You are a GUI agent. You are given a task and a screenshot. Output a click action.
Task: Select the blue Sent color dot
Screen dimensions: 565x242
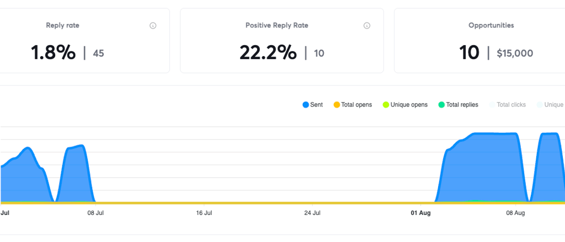click(x=306, y=105)
